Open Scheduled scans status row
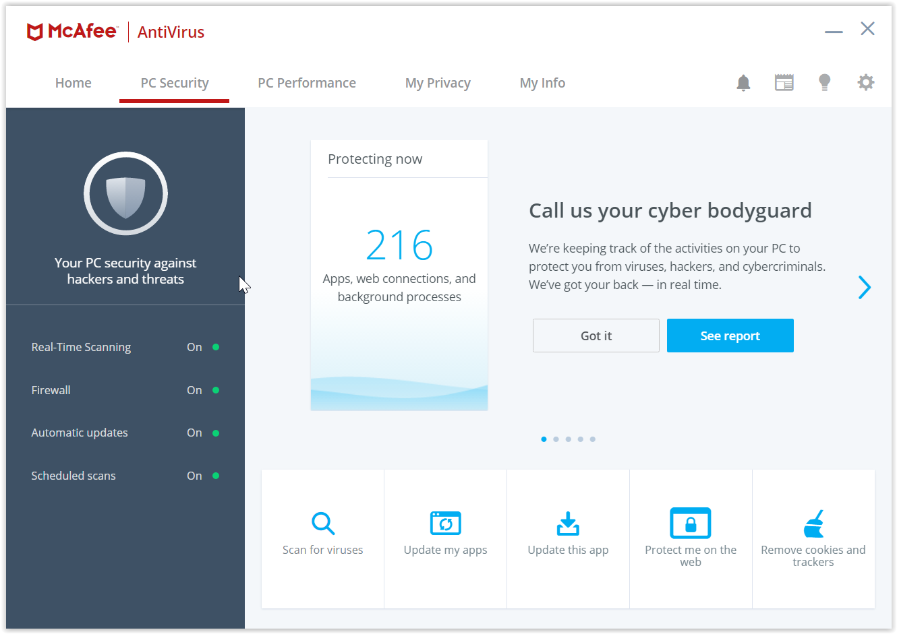This screenshot has height=634, width=897. pos(125,476)
